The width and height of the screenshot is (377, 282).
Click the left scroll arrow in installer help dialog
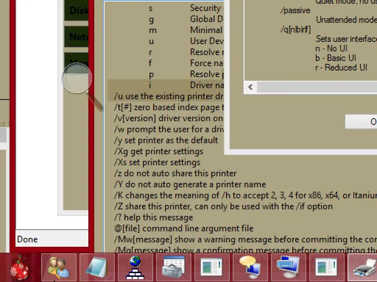(250, 87)
